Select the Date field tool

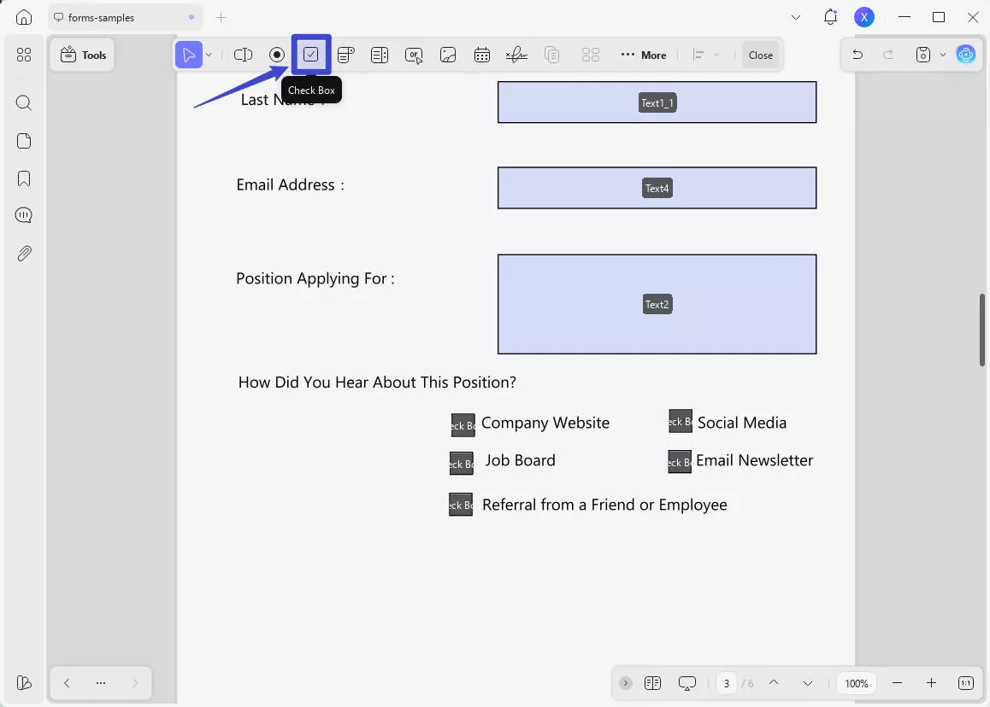pos(482,54)
